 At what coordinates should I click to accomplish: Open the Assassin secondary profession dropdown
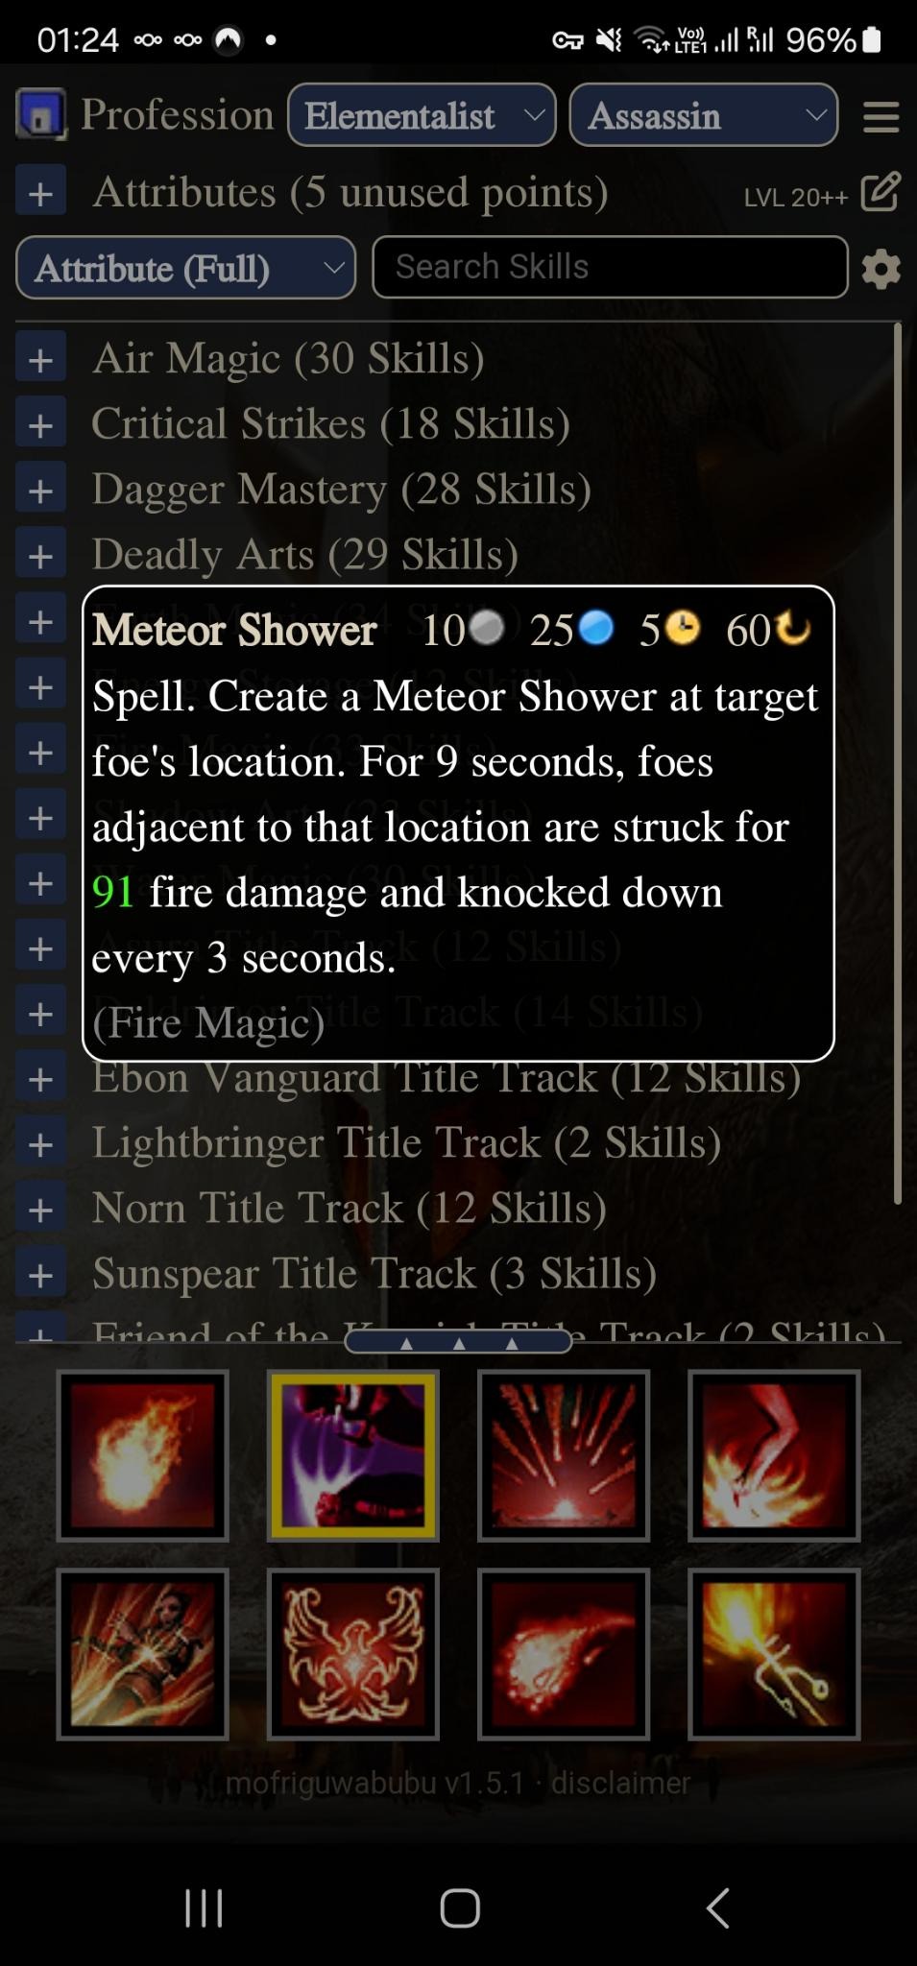[x=704, y=115]
